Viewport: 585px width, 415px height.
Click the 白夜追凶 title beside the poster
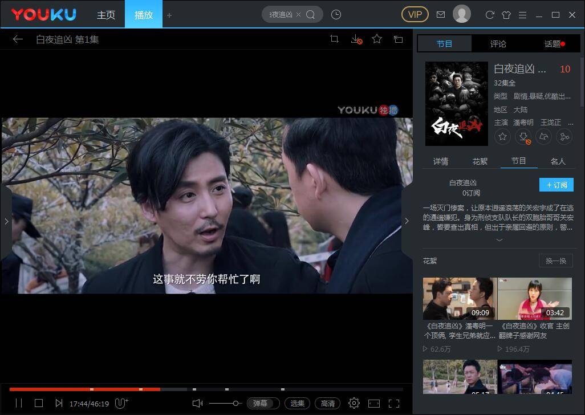point(519,69)
